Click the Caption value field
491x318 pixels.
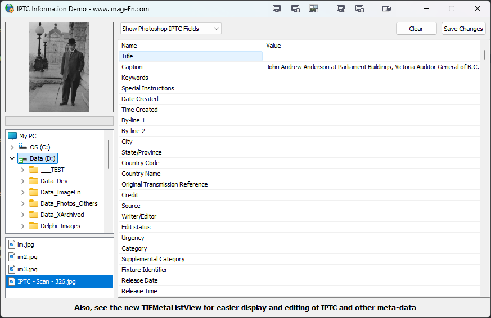[x=371, y=67]
